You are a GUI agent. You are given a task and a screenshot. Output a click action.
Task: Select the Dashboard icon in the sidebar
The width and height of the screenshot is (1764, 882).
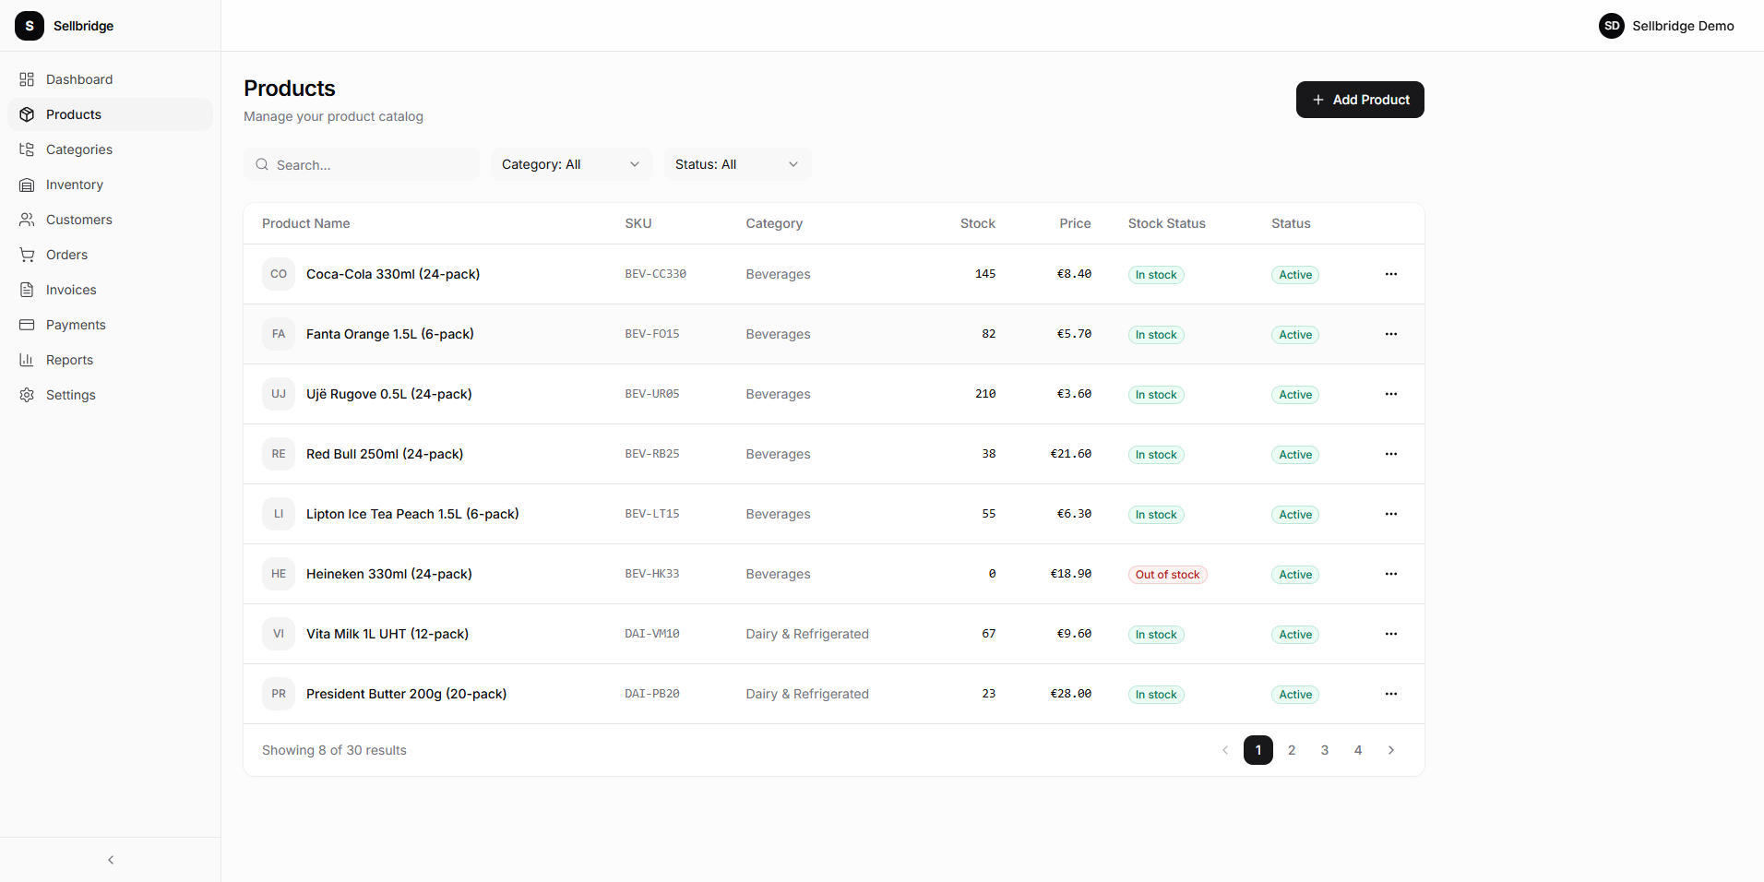coord(28,79)
